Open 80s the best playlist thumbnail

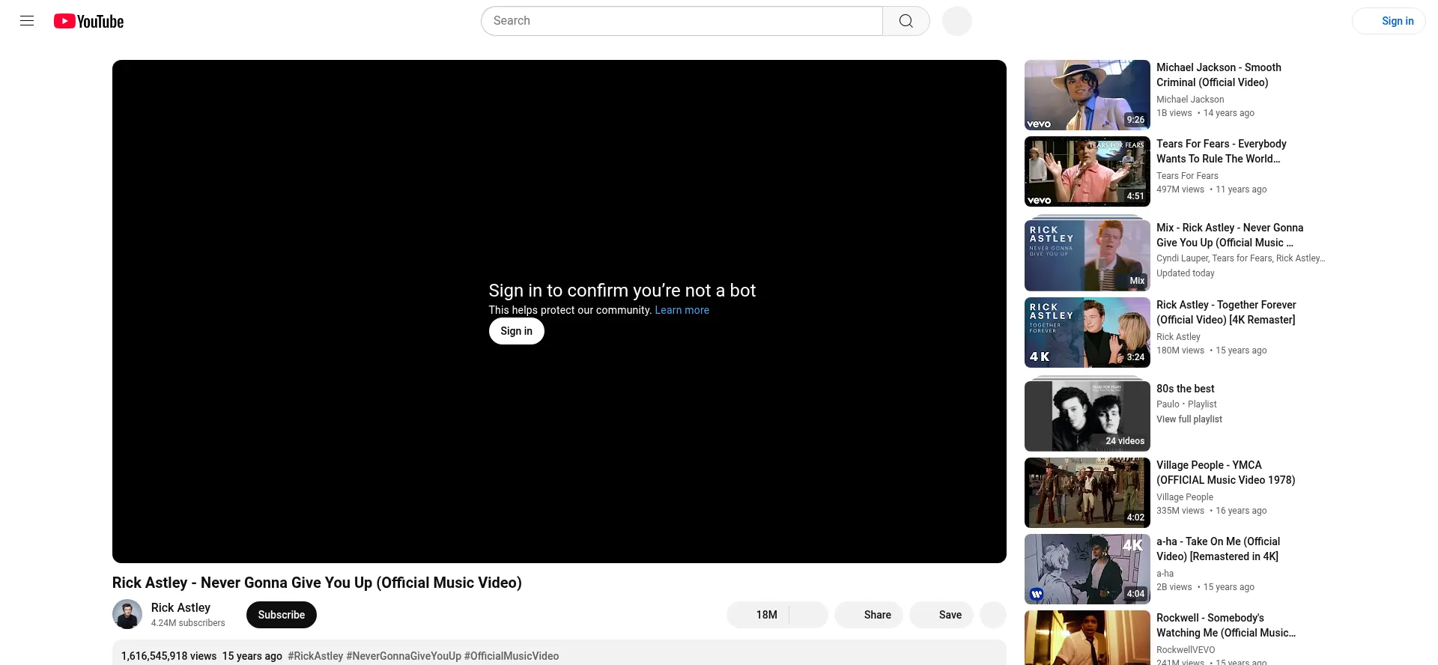[x=1087, y=416]
